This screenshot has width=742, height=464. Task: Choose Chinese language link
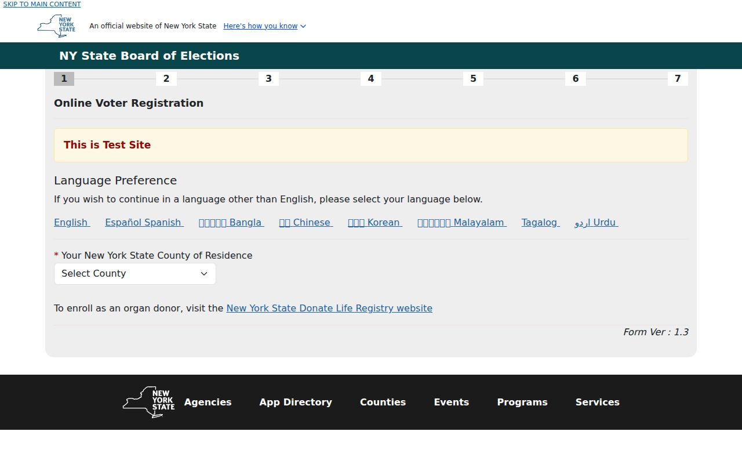click(x=306, y=222)
